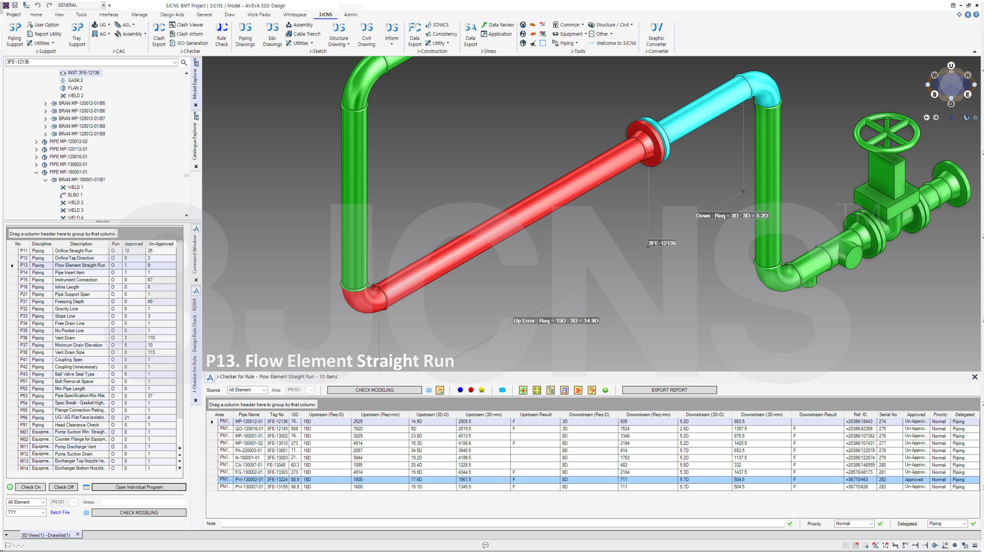
Task: Click the red target icon in J-Checker toolbar
Action: point(523,390)
